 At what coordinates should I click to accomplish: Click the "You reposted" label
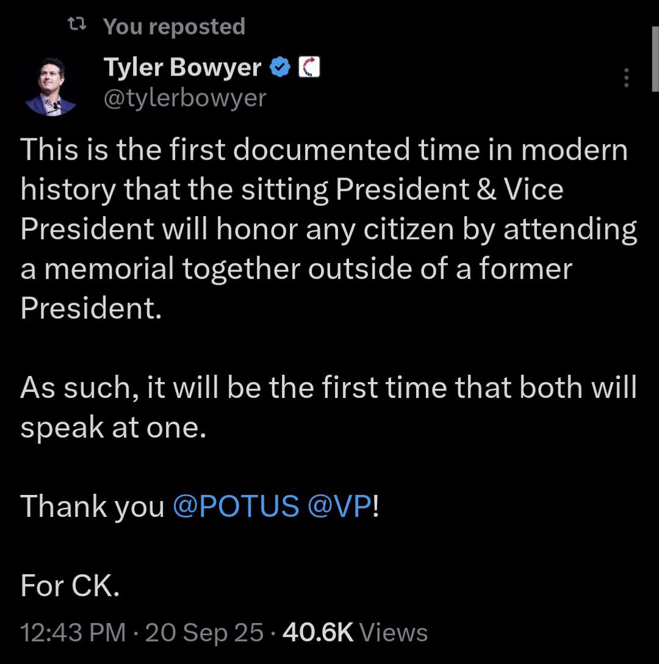[174, 26]
